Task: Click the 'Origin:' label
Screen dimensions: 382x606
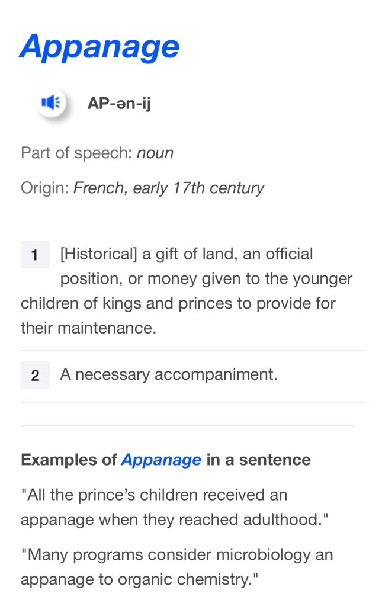Action: click(44, 188)
